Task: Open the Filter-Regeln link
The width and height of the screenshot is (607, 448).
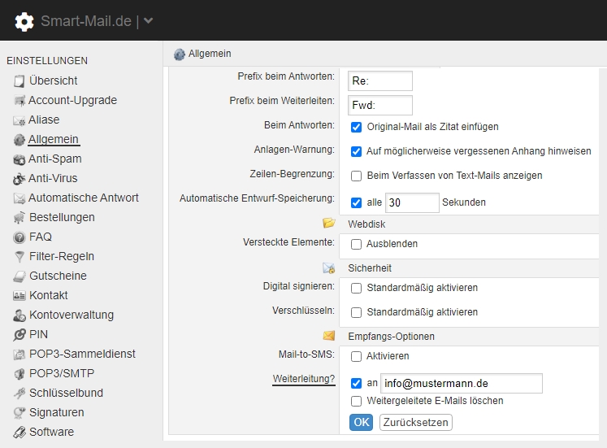Action: (62, 256)
